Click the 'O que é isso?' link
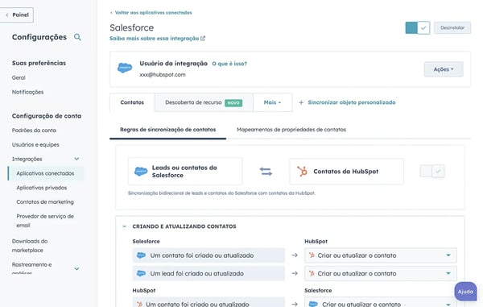Viewport: 483px width, 307px height. pyautogui.click(x=229, y=64)
